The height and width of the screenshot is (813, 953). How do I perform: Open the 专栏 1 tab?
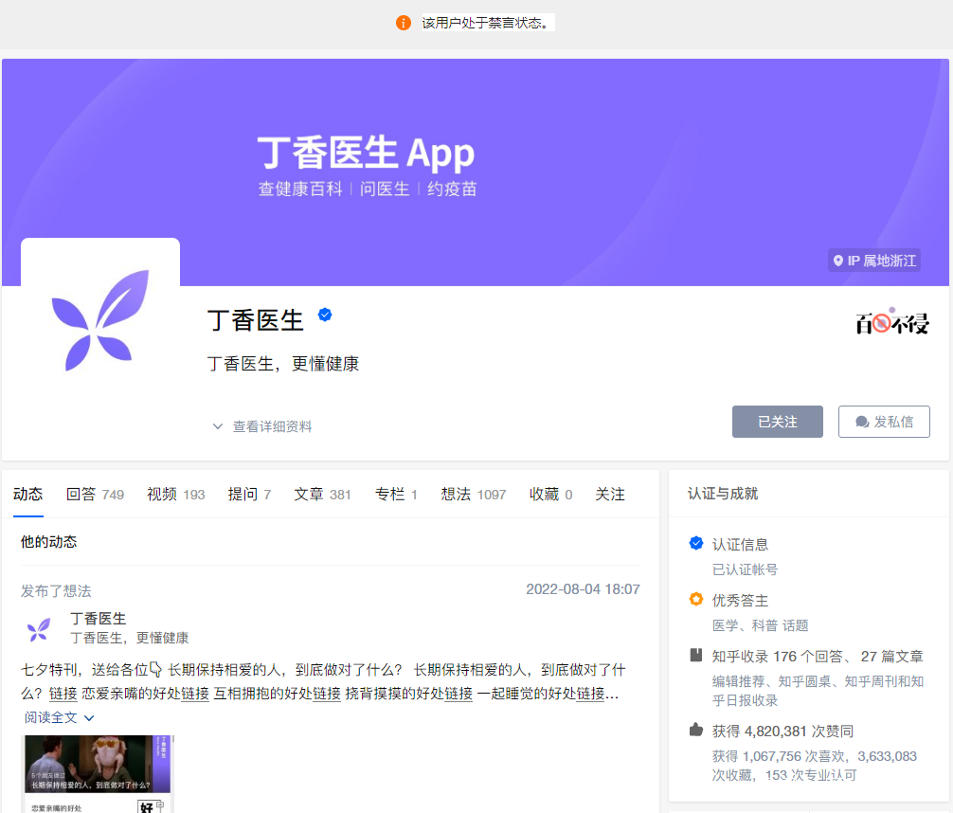[396, 495]
